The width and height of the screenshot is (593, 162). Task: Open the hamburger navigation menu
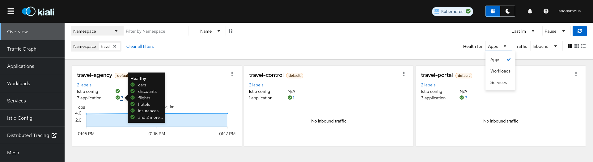click(11, 11)
